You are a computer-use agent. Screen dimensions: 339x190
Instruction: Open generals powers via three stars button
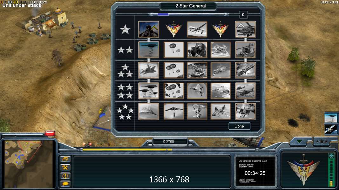click(322, 142)
